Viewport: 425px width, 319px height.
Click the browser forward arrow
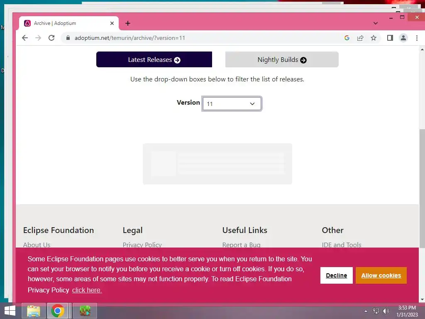(38, 38)
